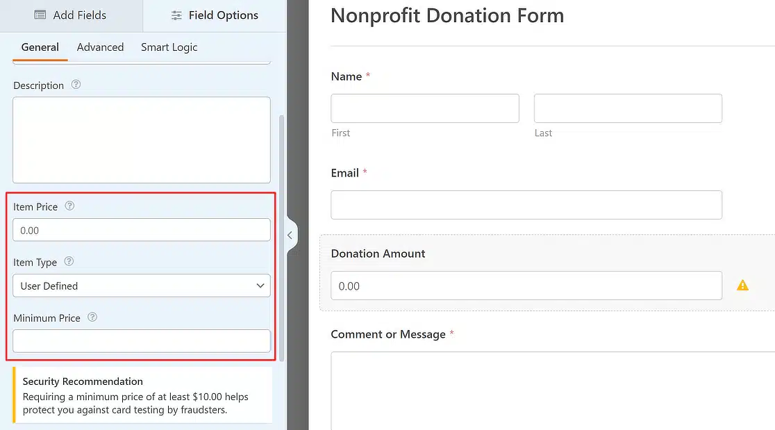This screenshot has width=775, height=430.
Task: Click the Item Price help icon
Action: pyautogui.click(x=69, y=206)
